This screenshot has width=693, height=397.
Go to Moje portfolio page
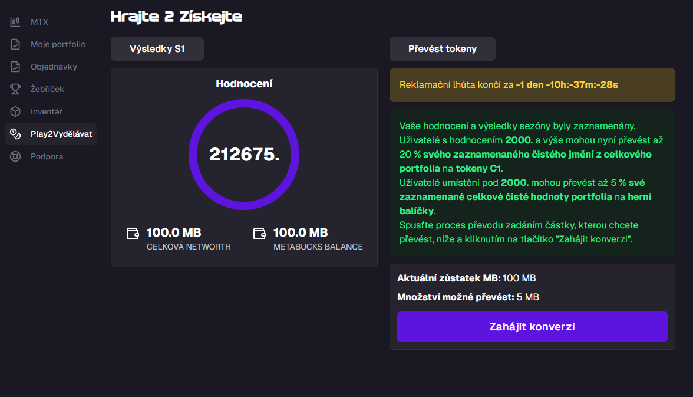pyautogui.click(x=51, y=44)
